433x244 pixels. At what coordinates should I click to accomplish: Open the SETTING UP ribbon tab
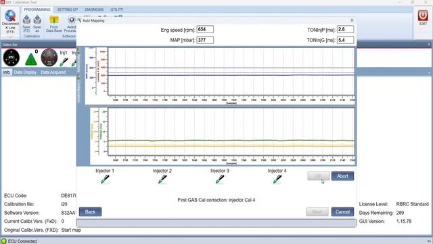(68, 9)
